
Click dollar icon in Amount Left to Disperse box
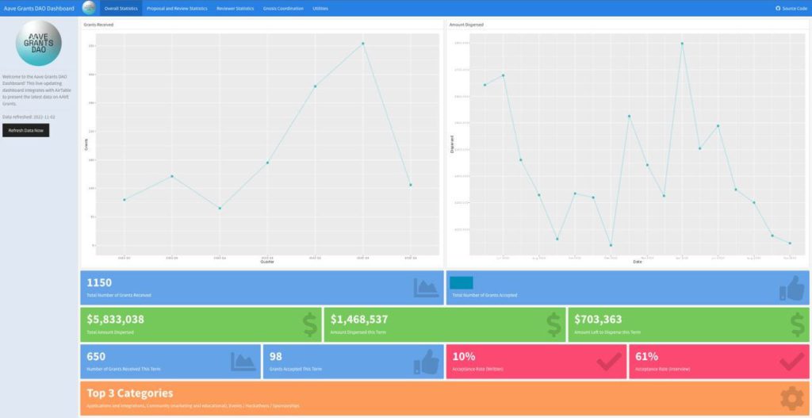coord(798,324)
